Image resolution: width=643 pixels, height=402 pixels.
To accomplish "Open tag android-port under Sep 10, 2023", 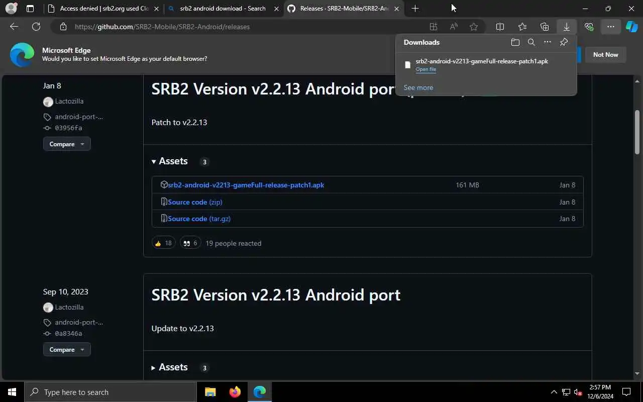I will [79, 322].
